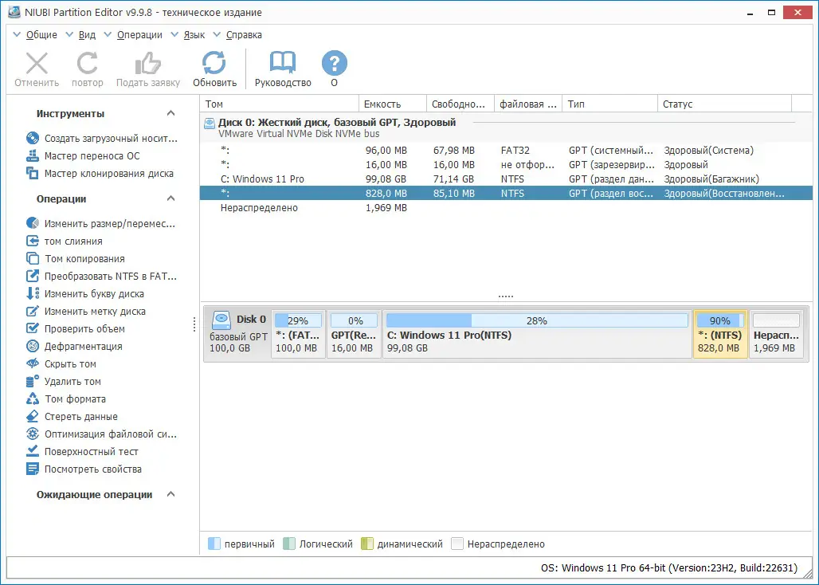This screenshot has height=585, width=819.
Task: Click the Отменить (undo) toolbar icon
Action: (37, 63)
